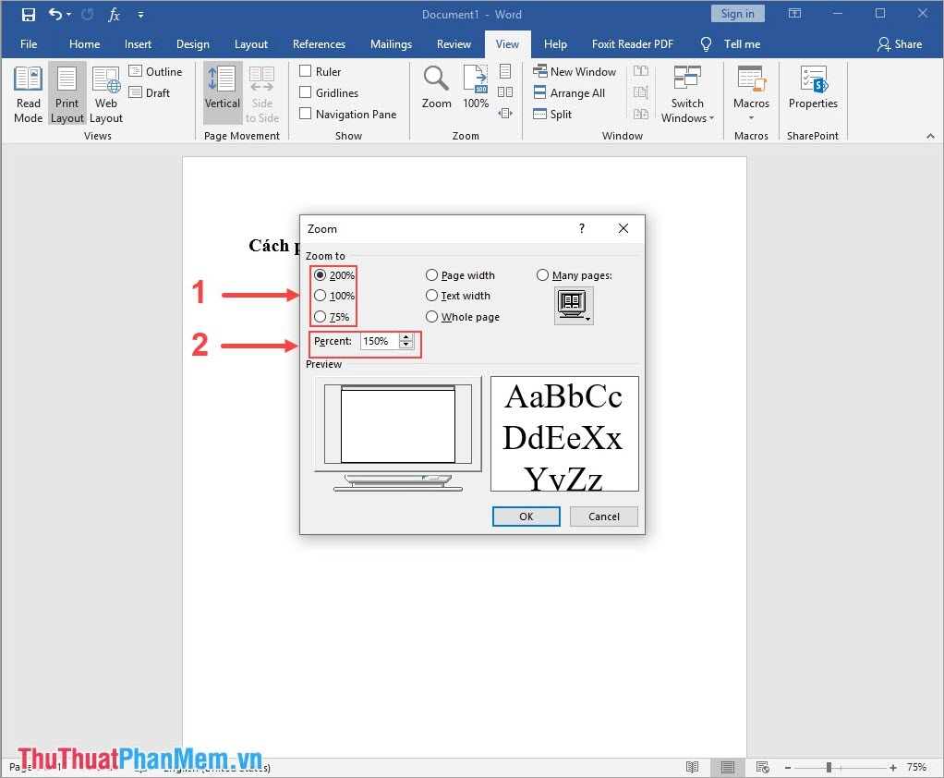Click the Percent input field

tap(380, 341)
